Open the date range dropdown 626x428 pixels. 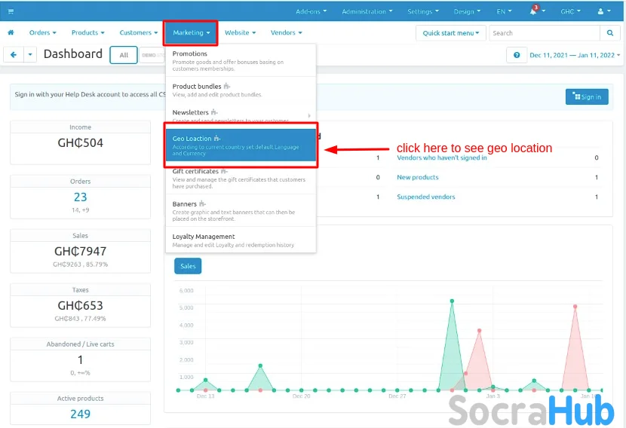click(x=575, y=55)
